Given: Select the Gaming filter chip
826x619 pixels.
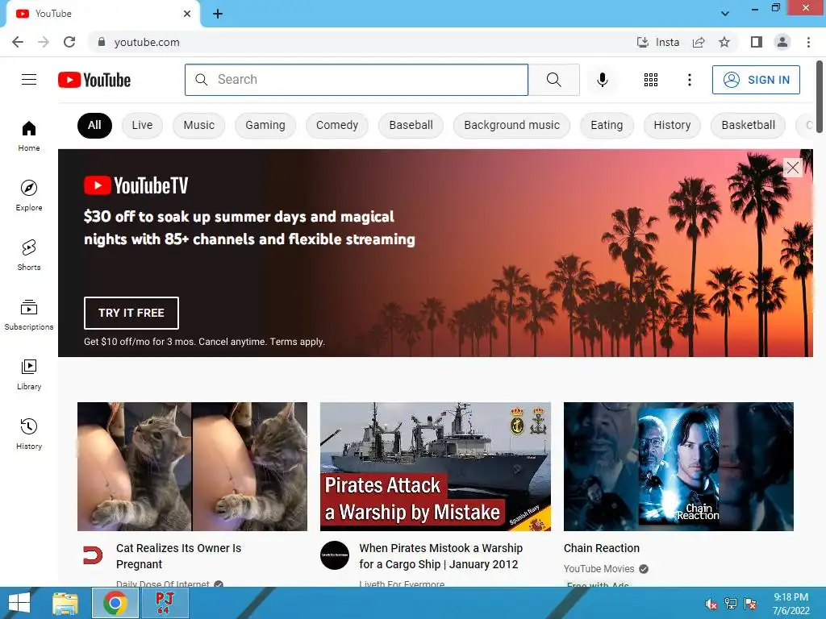Looking at the screenshot, I should (x=265, y=125).
